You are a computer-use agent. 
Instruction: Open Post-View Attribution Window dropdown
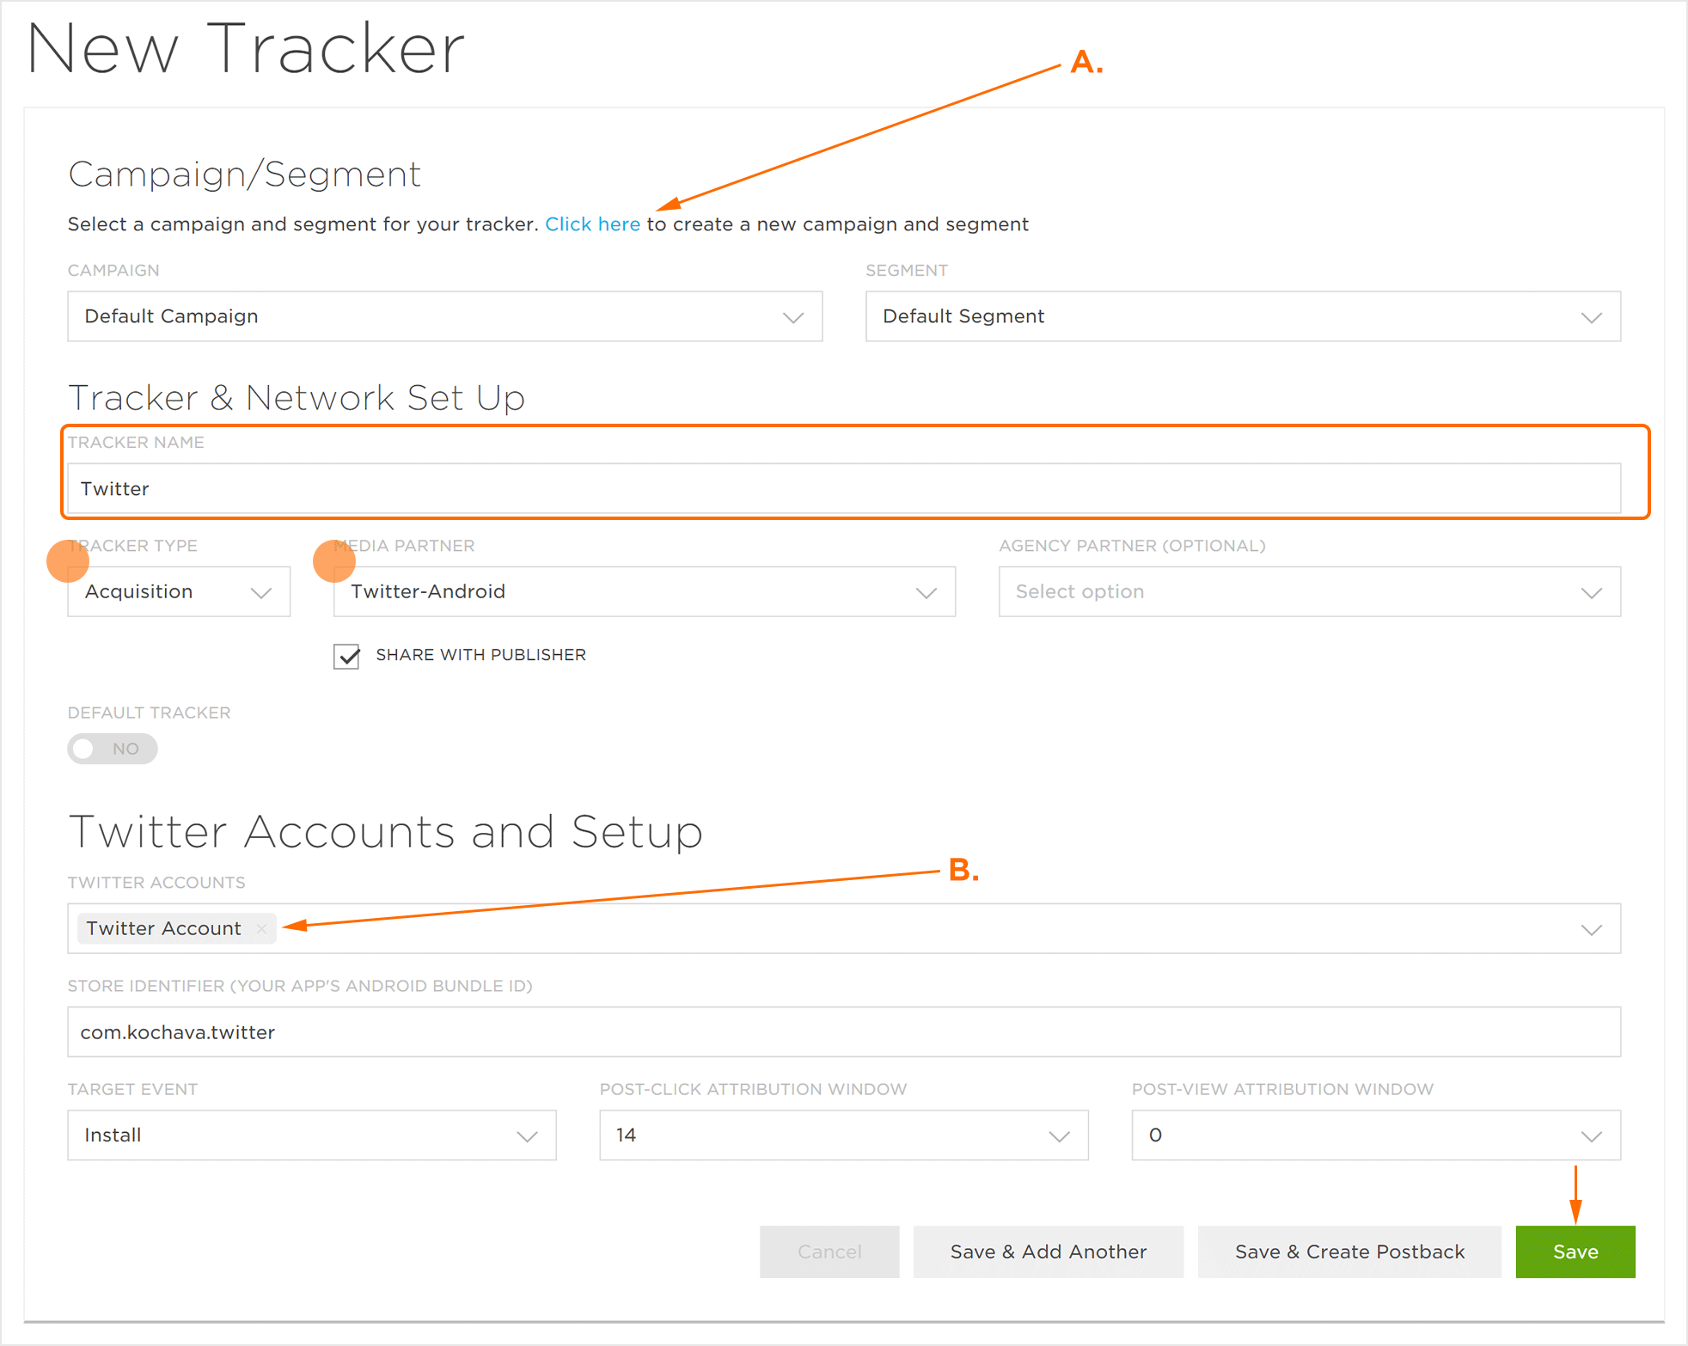(x=1375, y=1135)
